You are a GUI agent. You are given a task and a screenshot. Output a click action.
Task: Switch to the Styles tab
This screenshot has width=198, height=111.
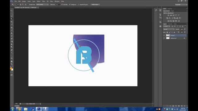[173, 11]
